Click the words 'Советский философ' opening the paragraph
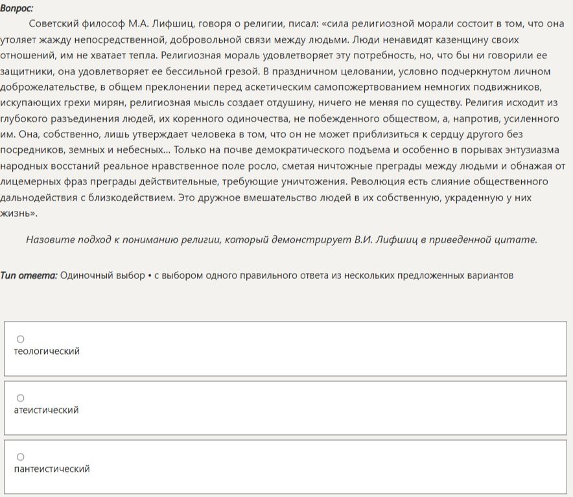 76,24
